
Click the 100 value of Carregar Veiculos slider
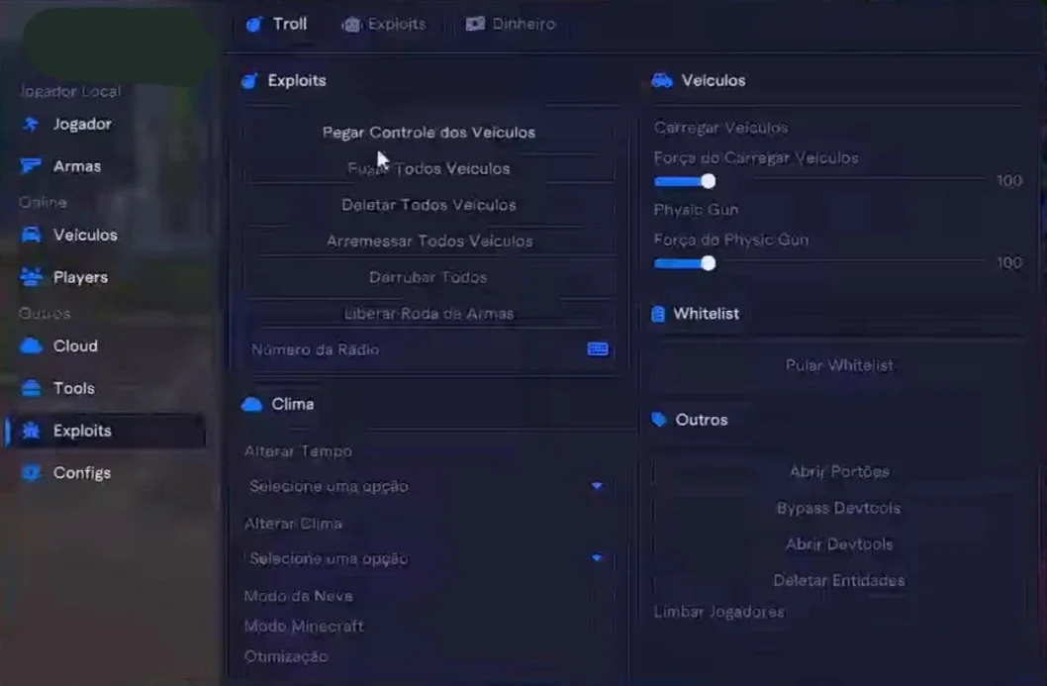point(1009,180)
